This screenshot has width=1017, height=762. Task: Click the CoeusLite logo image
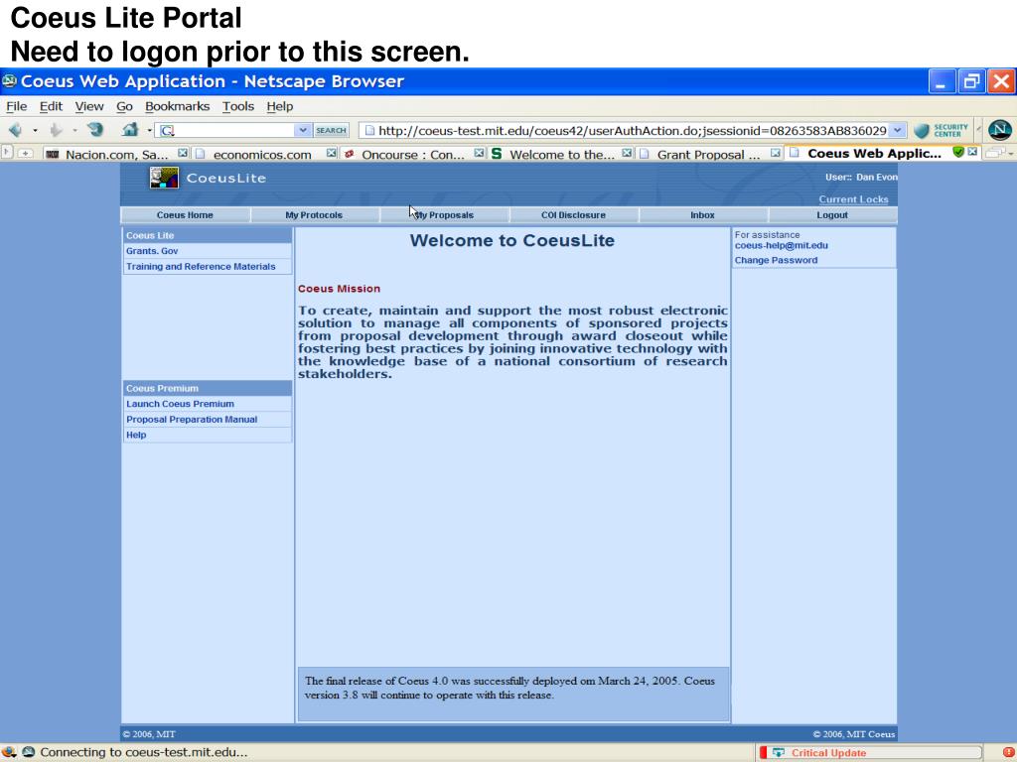coord(164,178)
